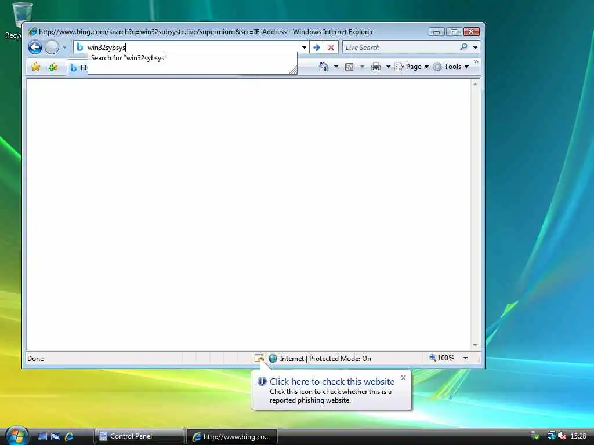Maximize the Internet Explorer window
Viewport: 594px width, 445px height.
[x=454, y=32]
